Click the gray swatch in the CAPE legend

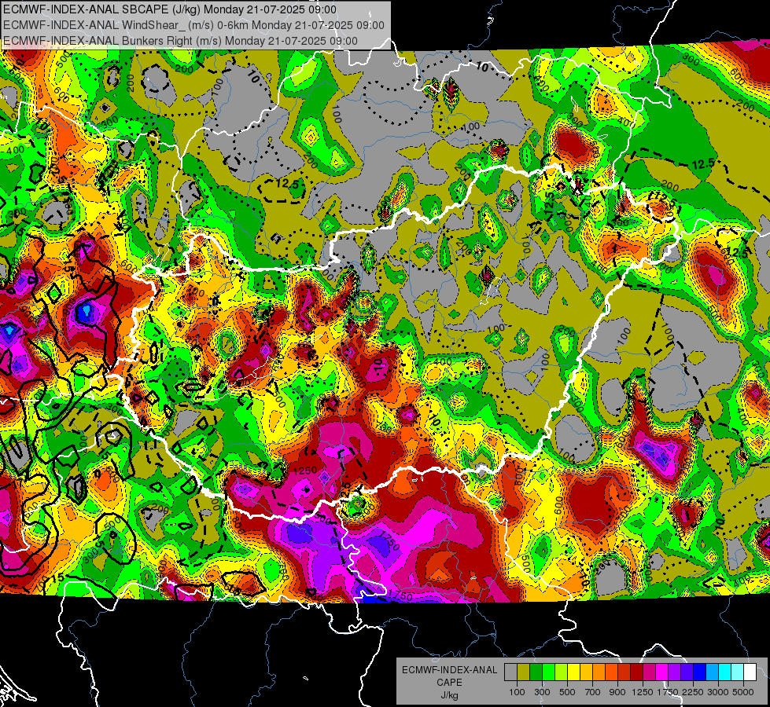pos(510,672)
